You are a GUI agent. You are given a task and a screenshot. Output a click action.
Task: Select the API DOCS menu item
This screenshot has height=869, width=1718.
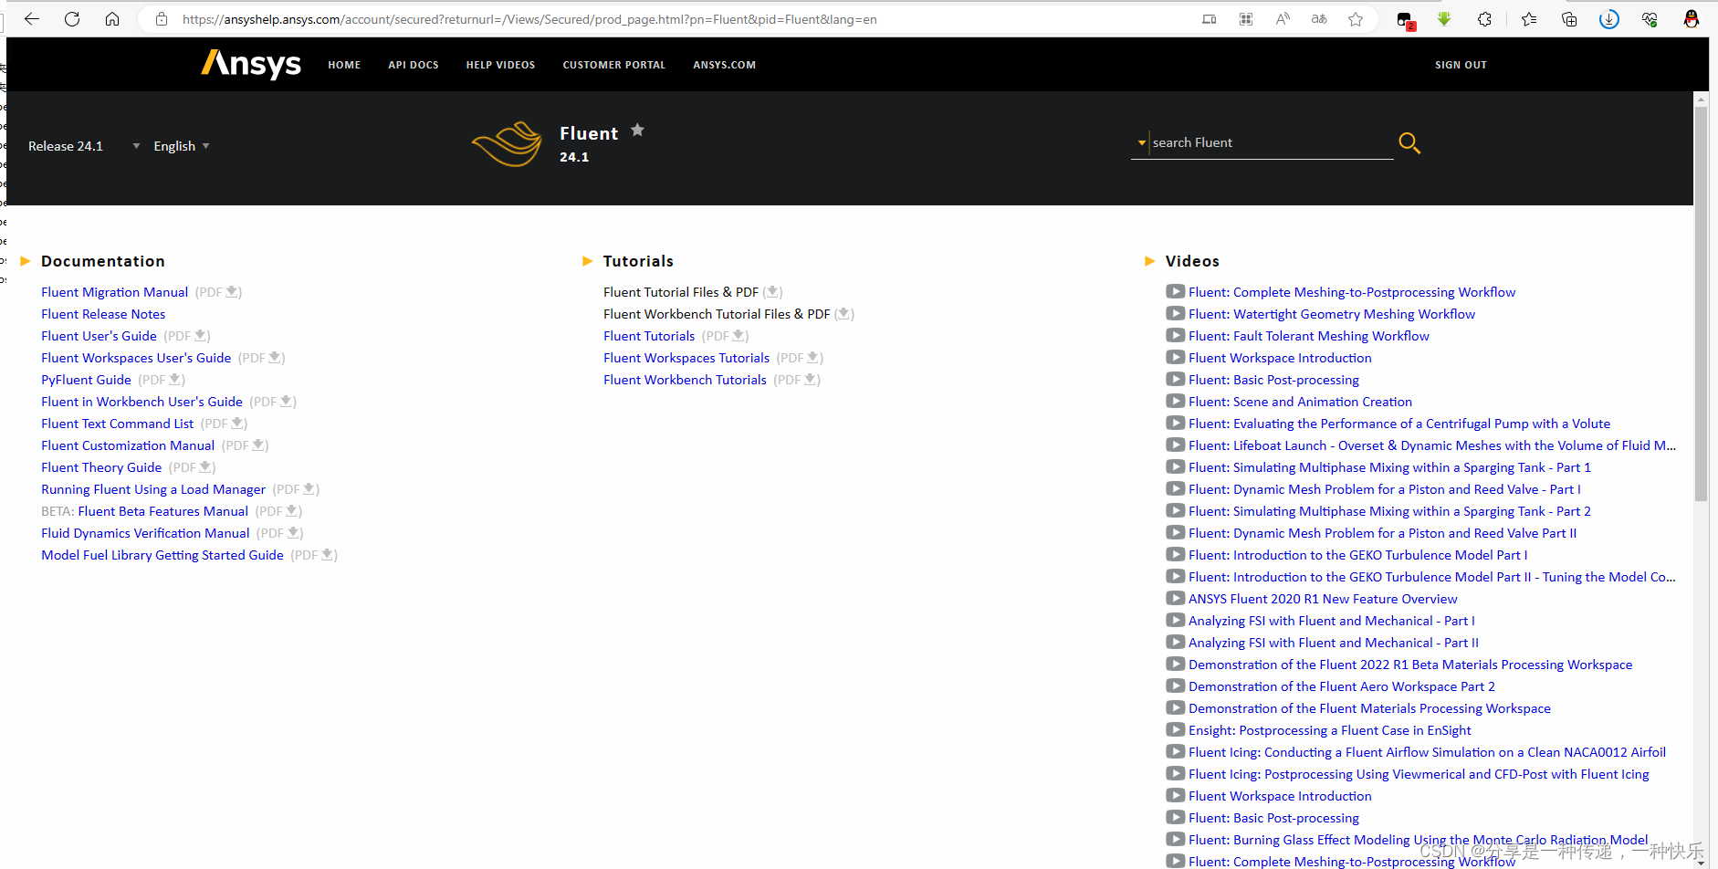[x=413, y=64]
